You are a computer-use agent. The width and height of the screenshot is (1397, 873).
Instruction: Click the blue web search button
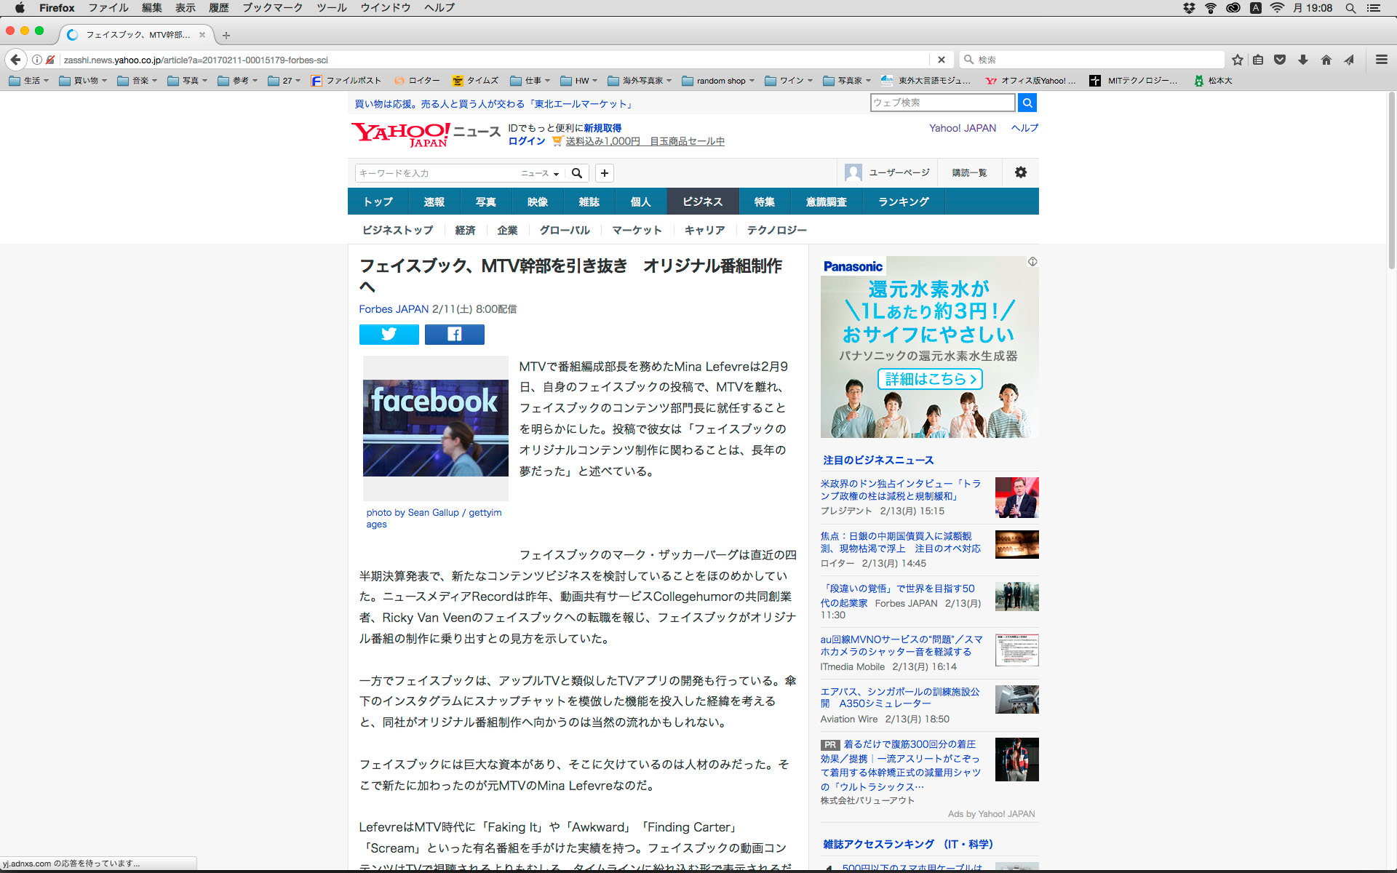coord(1027,103)
